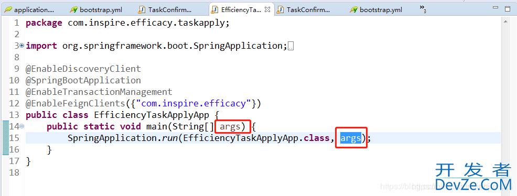Show the hidden editors overflow list
The width and height of the screenshot is (517, 196).
tap(423, 9)
